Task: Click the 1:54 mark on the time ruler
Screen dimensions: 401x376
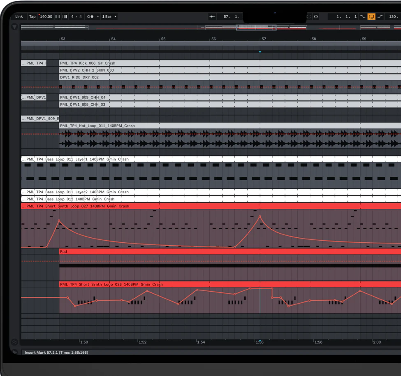Action: click(x=201, y=342)
